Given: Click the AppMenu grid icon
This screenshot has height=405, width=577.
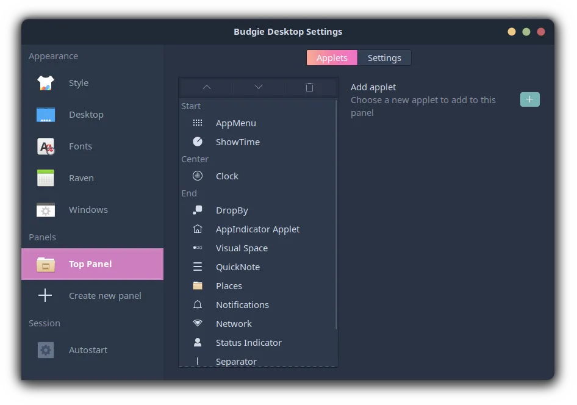Looking at the screenshot, I should [x=198, y=123].
